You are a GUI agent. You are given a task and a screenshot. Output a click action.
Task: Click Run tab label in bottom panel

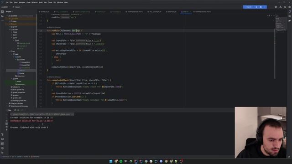pyautogui.click(x=10, y=110)
